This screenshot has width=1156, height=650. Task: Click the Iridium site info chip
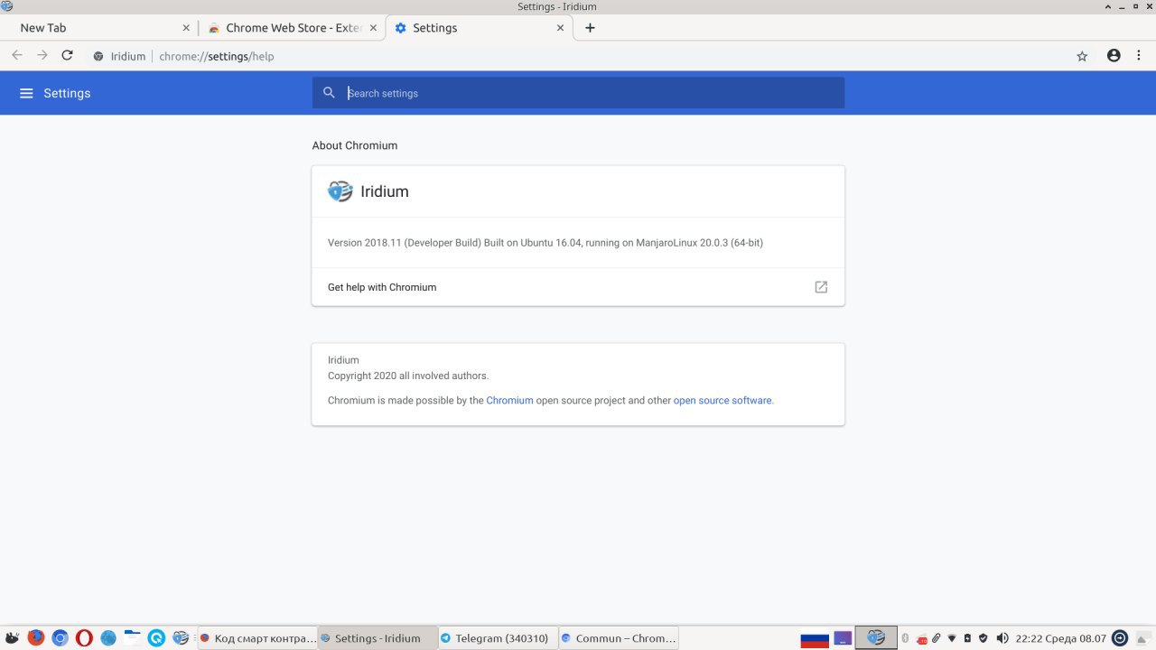119,56
